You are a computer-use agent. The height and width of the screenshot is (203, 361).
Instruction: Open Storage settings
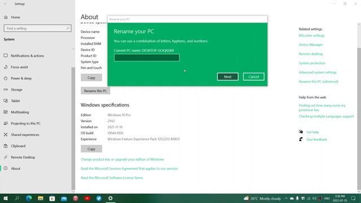pyautogui.click(x=16, y=90)
